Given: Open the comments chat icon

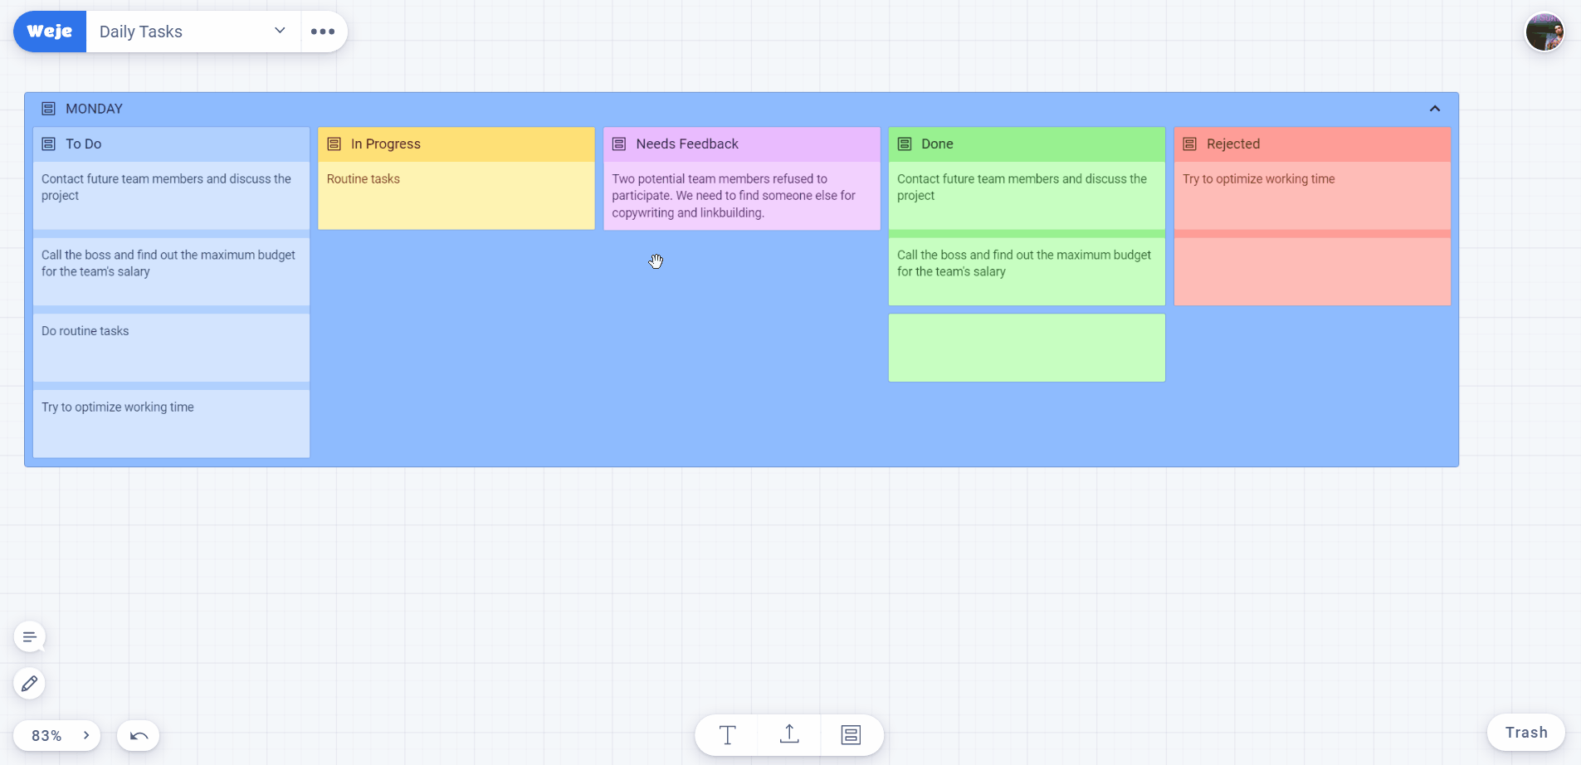Looking at the screenshot, I should tap(30, 637).
